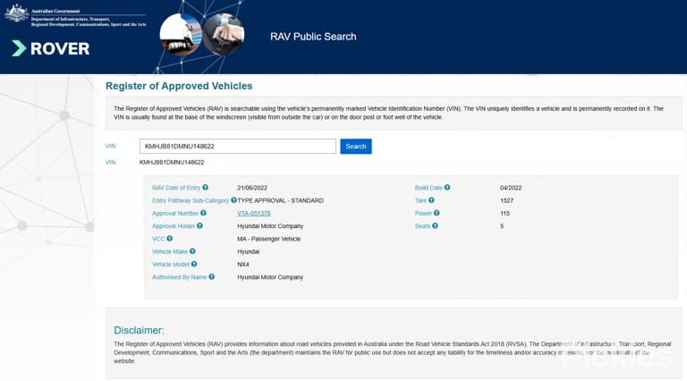Click the Approval Number label
The image size is (687, 381).
pos(175,213)
